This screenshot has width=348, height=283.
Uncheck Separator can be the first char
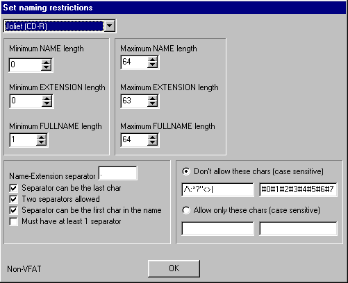tap(13, 210)
